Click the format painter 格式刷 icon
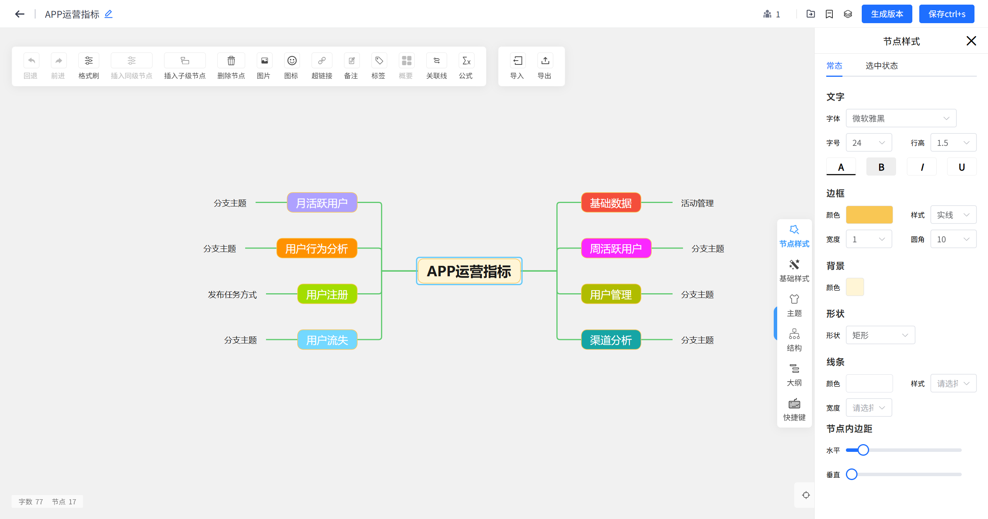This screenshot has width=988, height=519. [88, 61]
